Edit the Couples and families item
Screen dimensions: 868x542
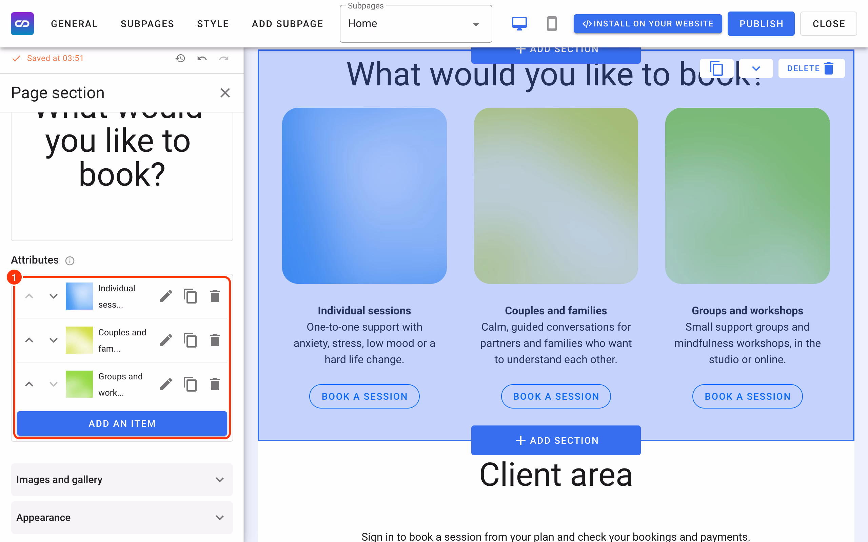point(166,340)
